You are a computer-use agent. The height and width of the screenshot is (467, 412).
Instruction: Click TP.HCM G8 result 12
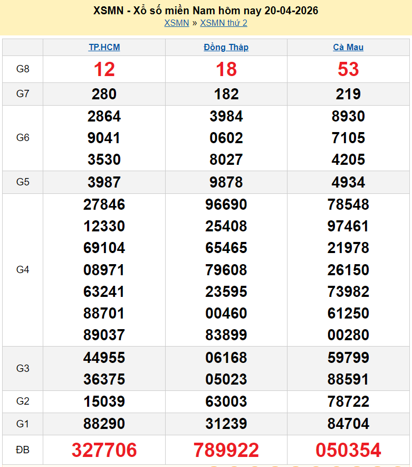tap(104, 69)
